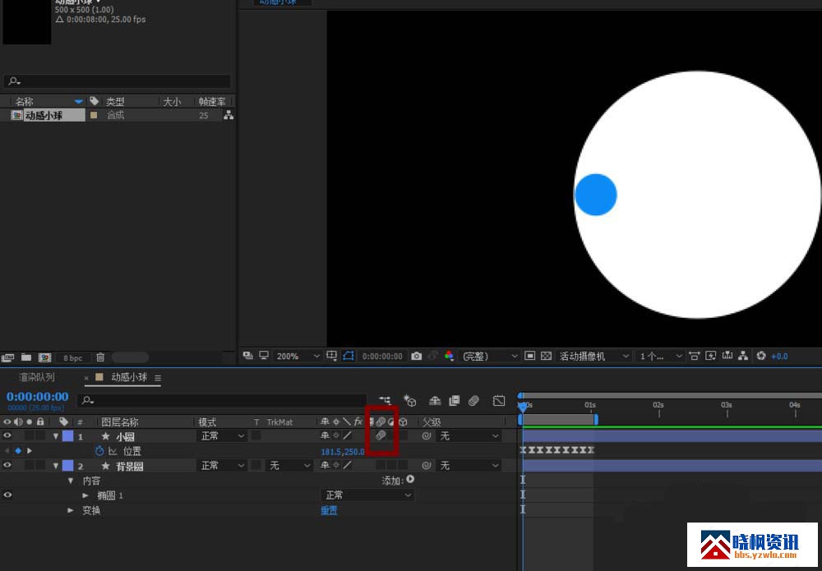Open parent dropdown for 小圆 layer
The height and width of the screenshot is (571, 822).
[469, 435]
